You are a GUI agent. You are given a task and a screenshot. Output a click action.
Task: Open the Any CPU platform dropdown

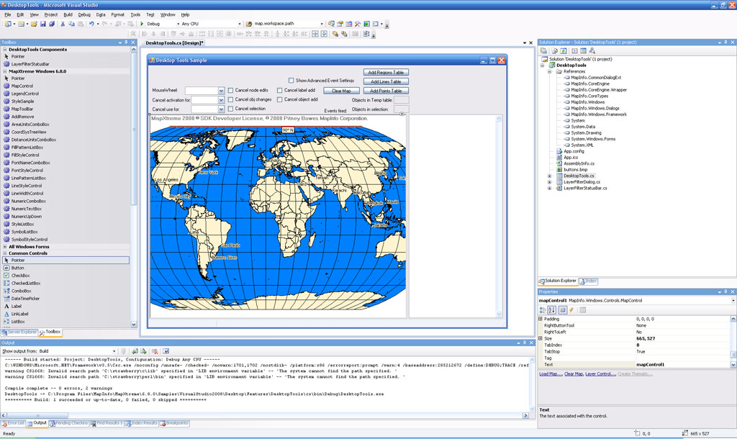[x=239, y=24]
